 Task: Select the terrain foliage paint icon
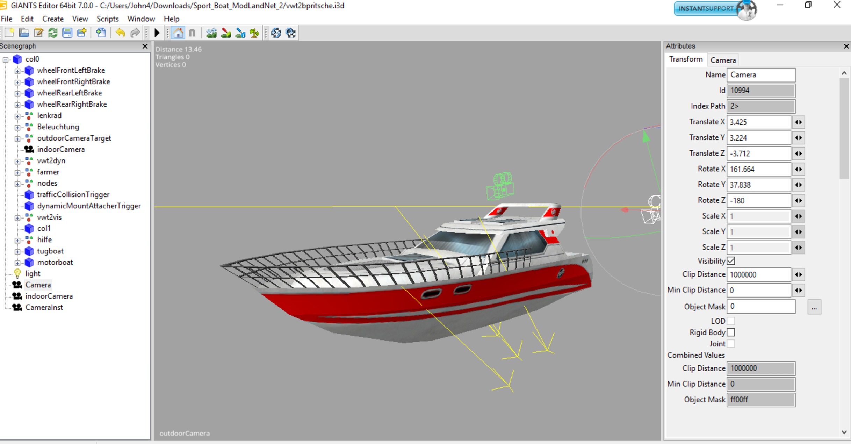[255, 33]
